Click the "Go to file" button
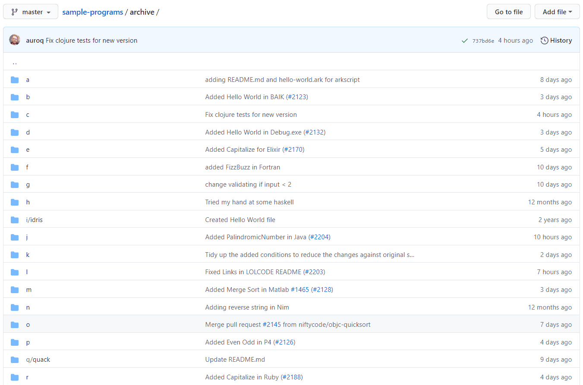Image resolution: width=583 pixels, height=385 pixels. tap(508, 12)
